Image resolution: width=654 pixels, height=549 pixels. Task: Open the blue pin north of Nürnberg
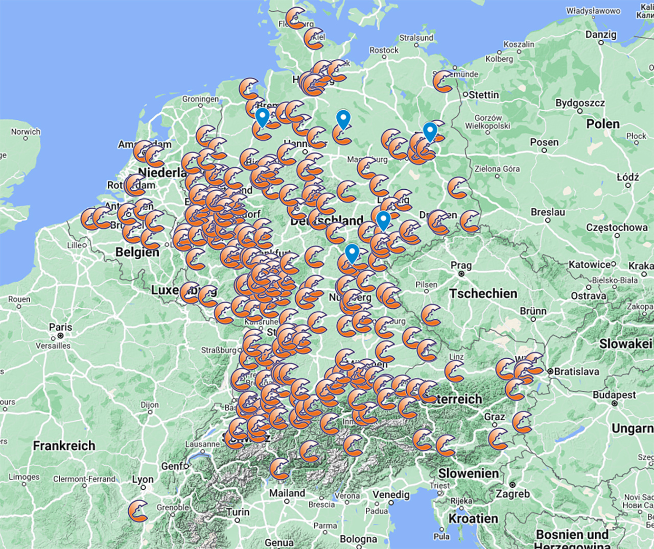[x=352, y=254]
